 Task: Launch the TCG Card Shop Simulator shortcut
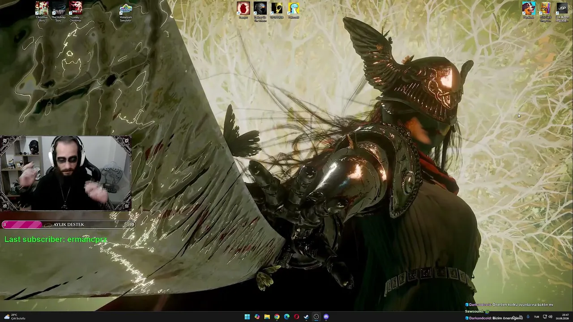click(x=545, y=12)
